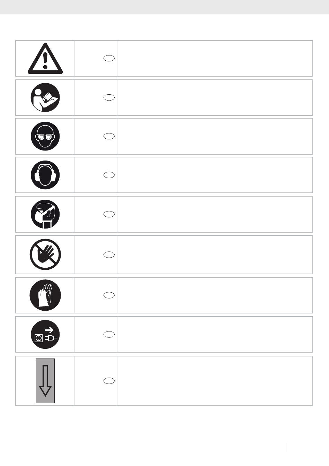Click the oval beside the manual icon
Viewport: 329px width, 466px height.
pos(109,97)
